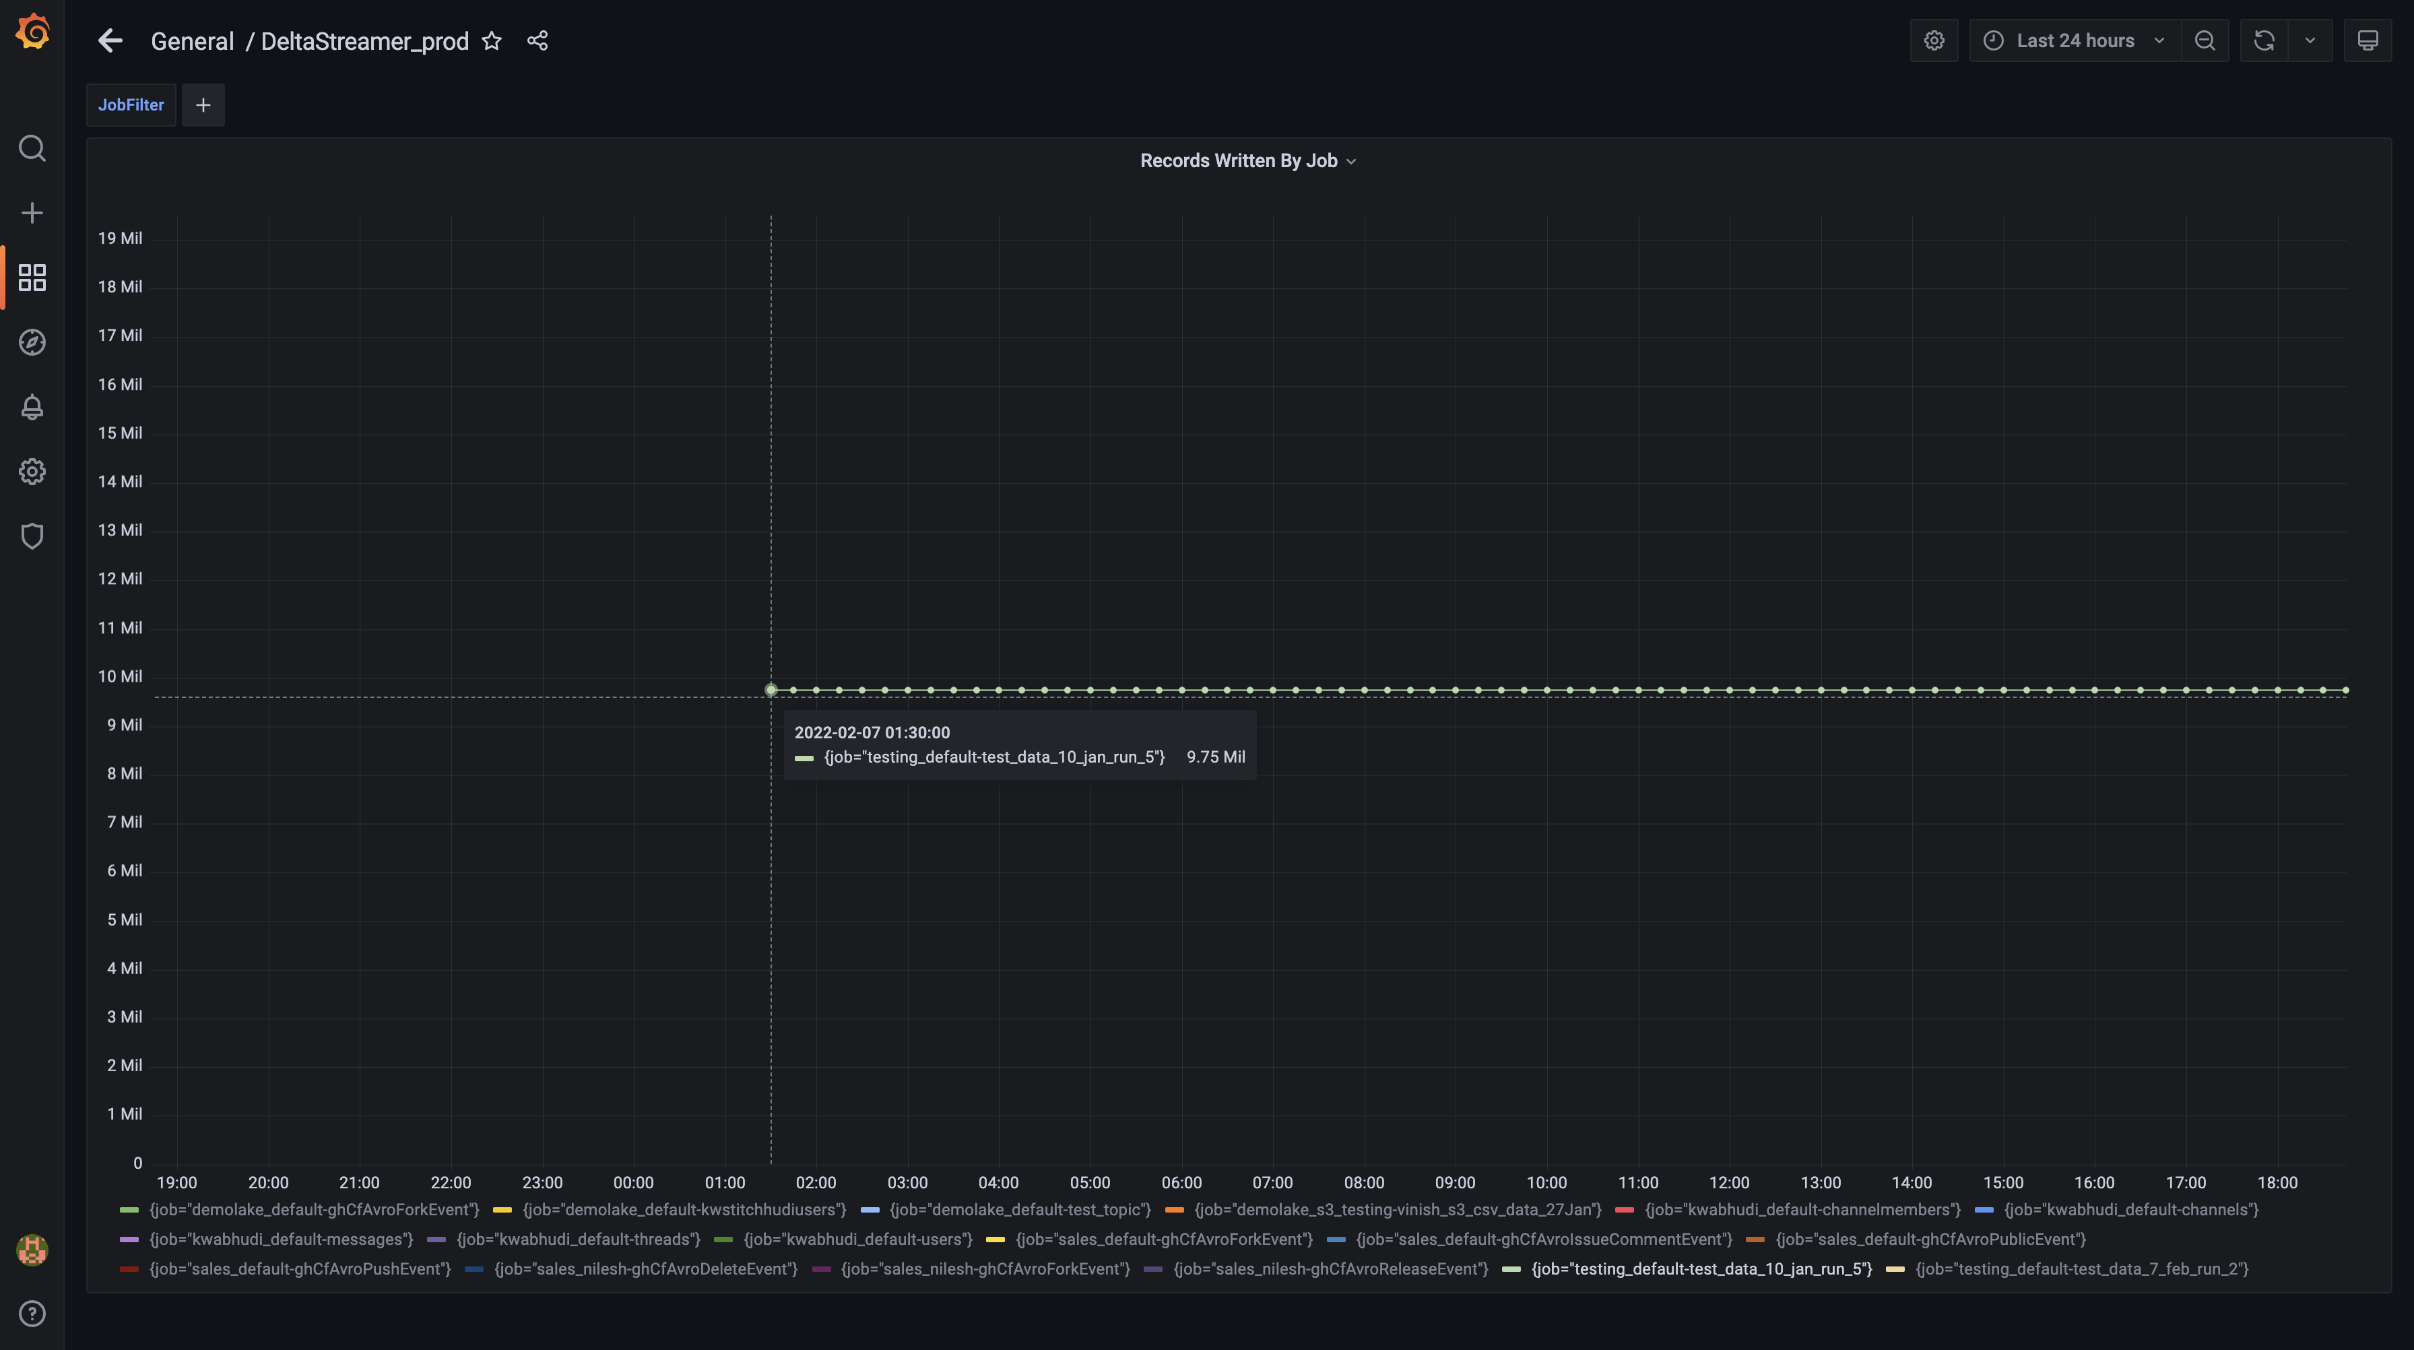Open the Alerting bell icon
Viewport: 2414px width, 1350px height.
tap(32, 407)
